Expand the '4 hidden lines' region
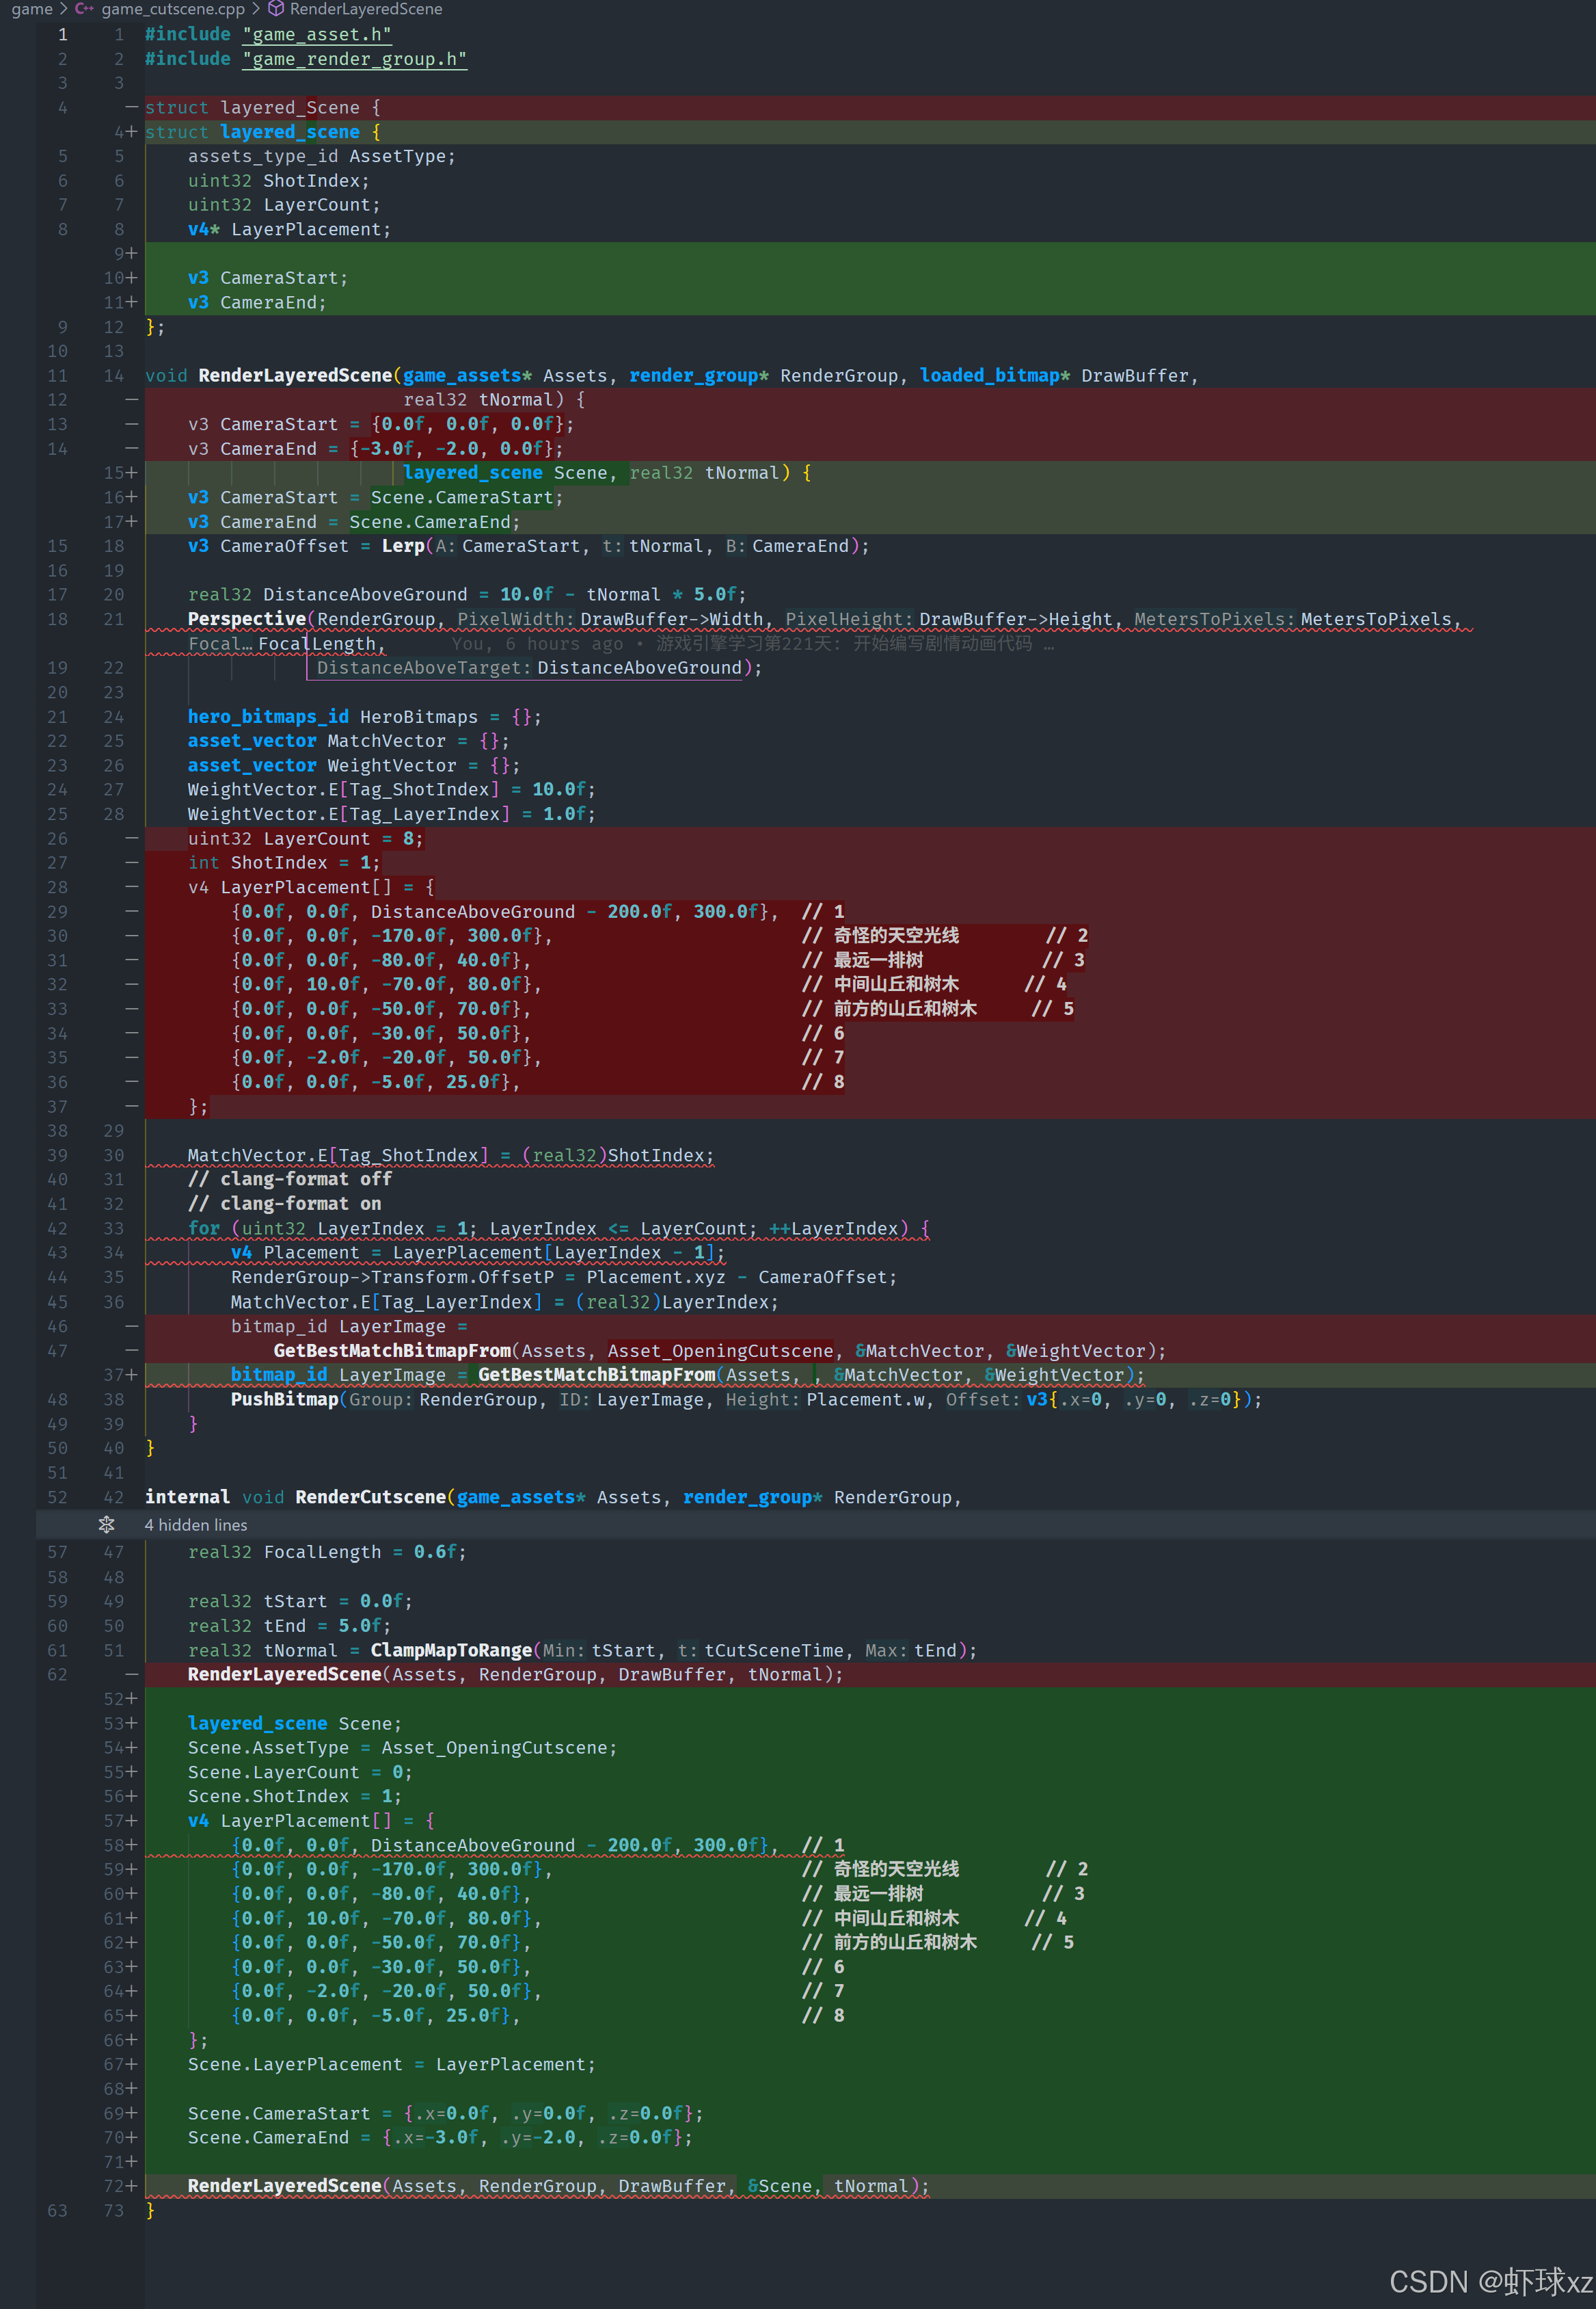Image resolution: width=1596 pixels, height=2309 pixels. (196, 1525)
